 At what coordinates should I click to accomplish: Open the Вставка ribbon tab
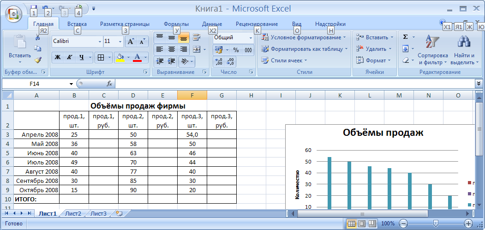pos(77,24)
